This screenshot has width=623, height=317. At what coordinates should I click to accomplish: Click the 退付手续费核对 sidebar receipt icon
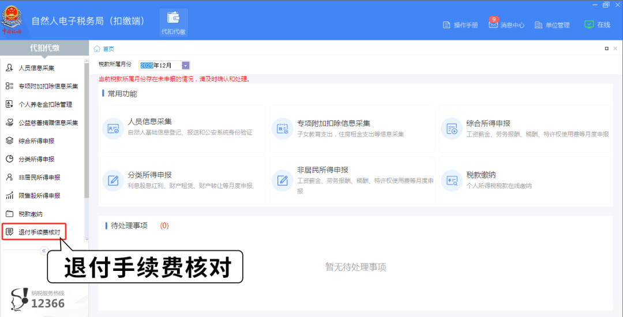point(10,232)
